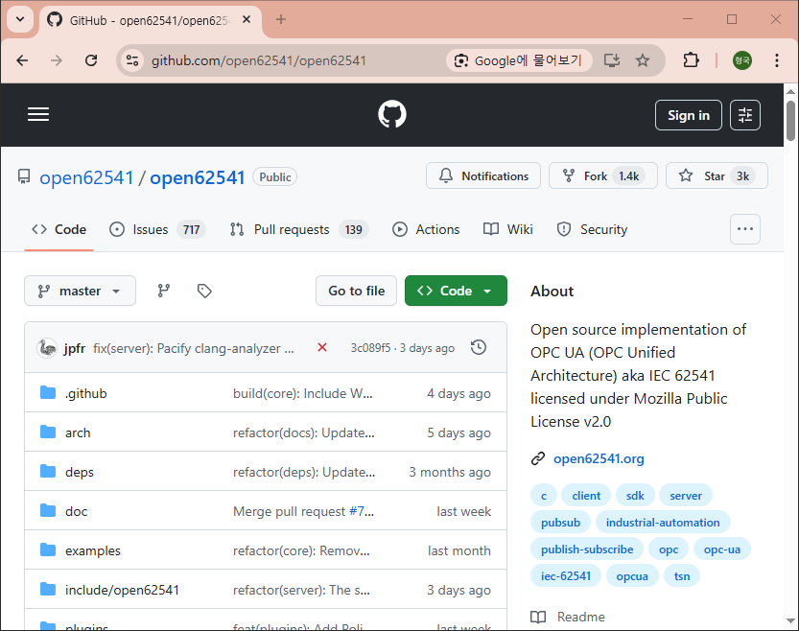Open the open62541.org website link

[599, 458]
